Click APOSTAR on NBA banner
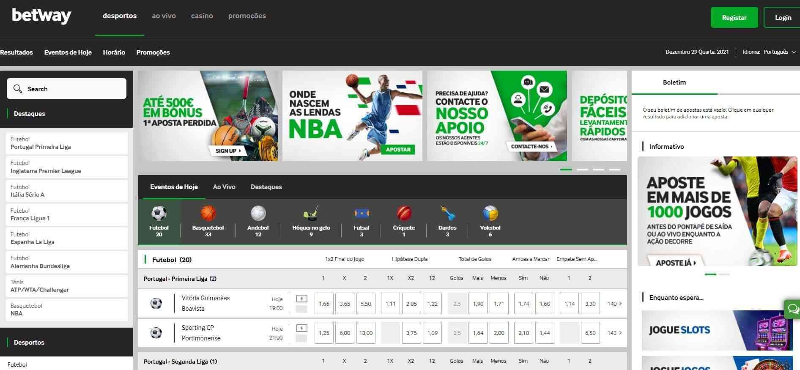Viewport: 800px width, 370px height. [398, 149]
